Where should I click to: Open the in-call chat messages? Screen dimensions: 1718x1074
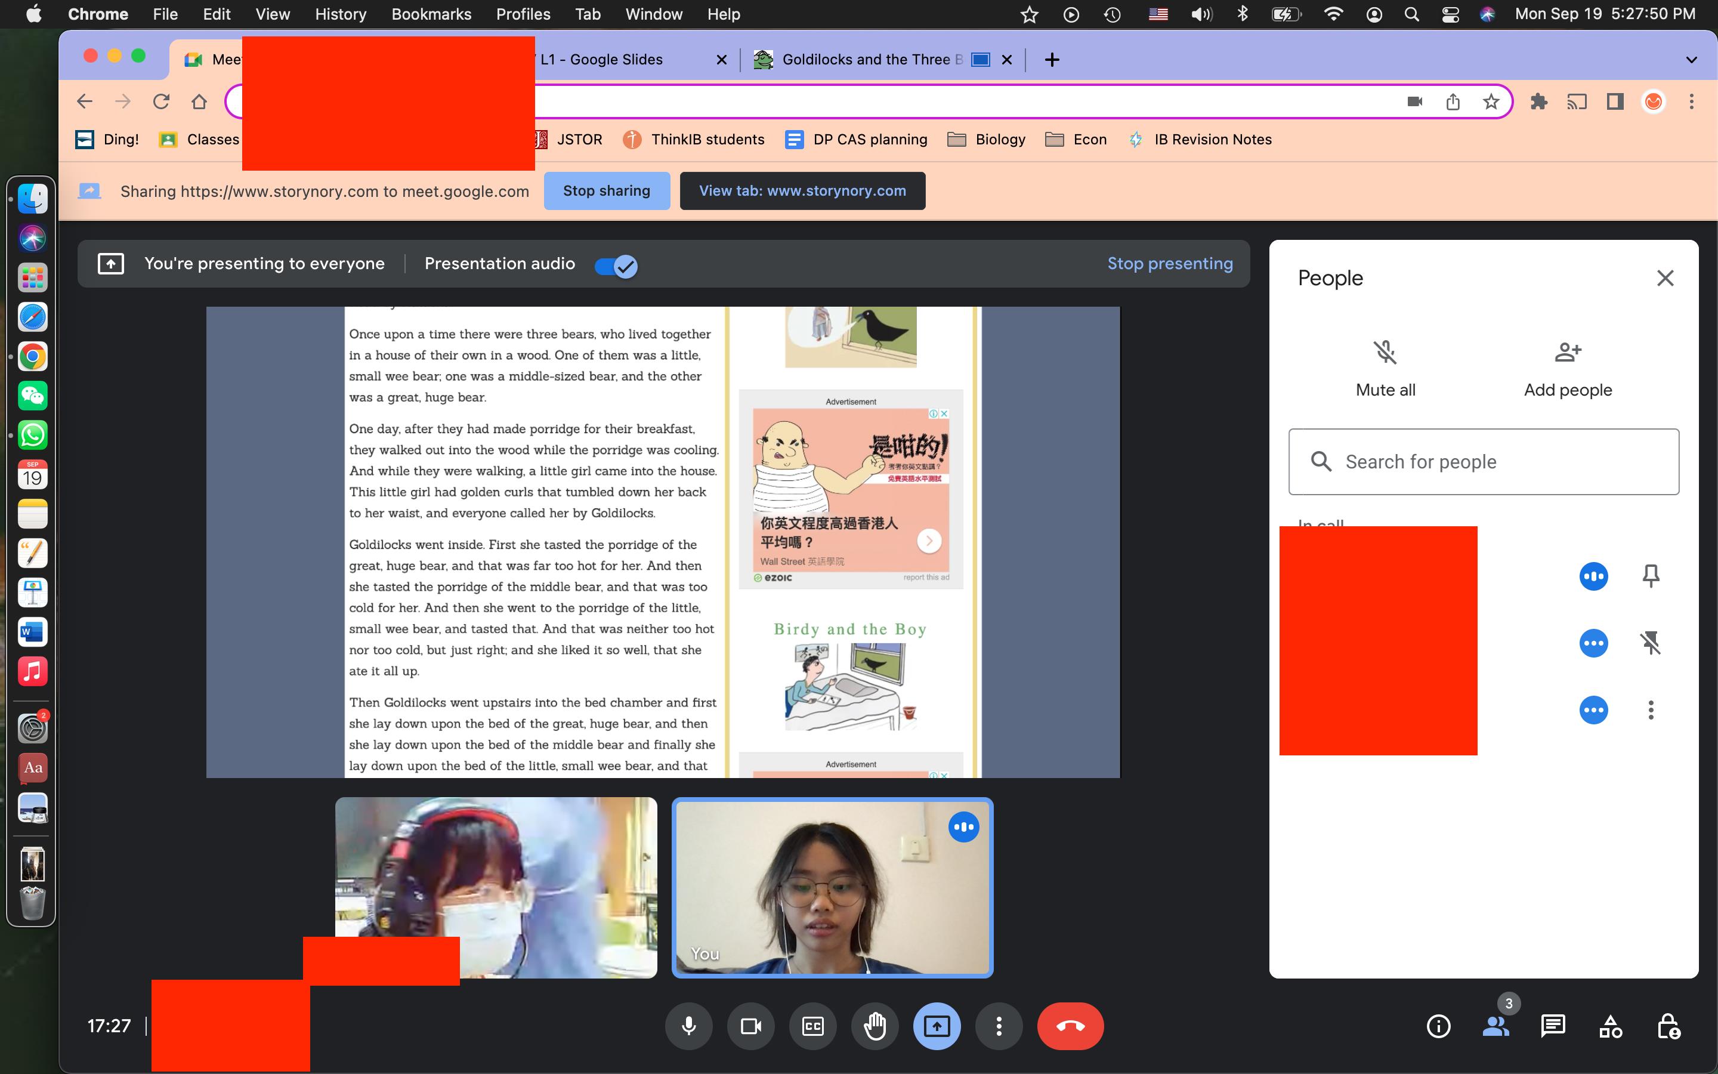pyautogui.click(x=1553, y=1026)
